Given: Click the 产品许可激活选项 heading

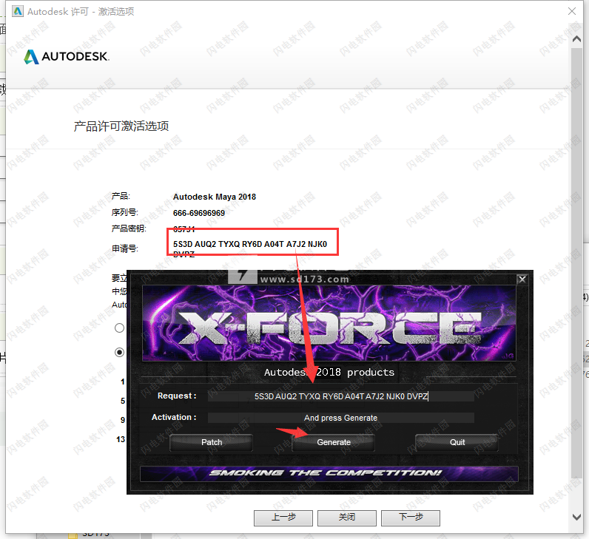Looking at the screenshot, I should (x=121, y=126).
